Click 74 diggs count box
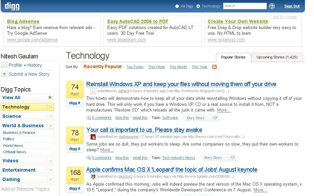Image resolution: width=314 pixels, height=196 pixels. pyautogui.click(x=75, y=89)
